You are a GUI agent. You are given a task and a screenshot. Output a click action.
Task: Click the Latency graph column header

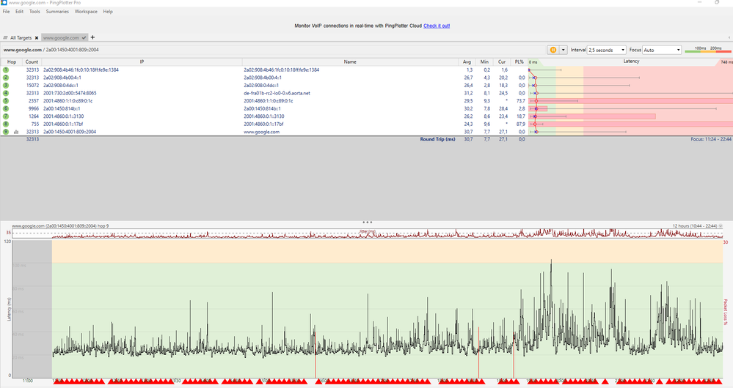pos(630,61)
